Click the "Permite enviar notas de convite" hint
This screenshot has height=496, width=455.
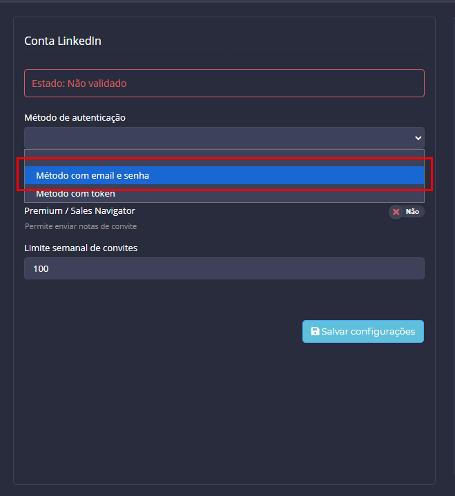pos(81,226)
